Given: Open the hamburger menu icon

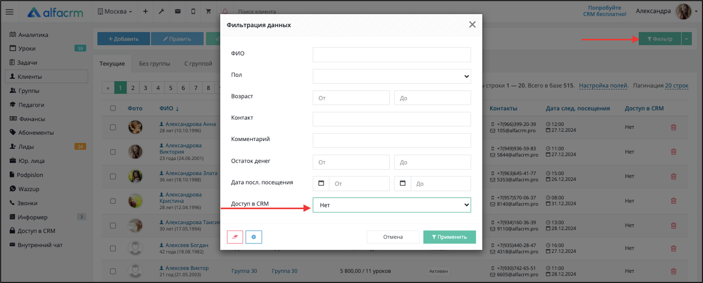Looking at the screenshot, I should 9,12.
